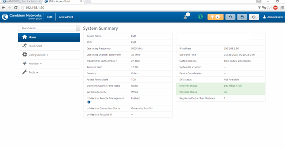
Task: Click the key icon in address bar
Action: point(259,7)
